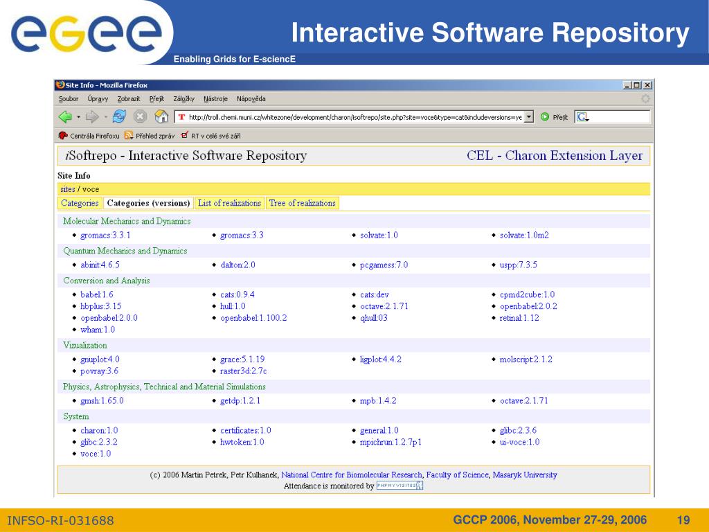This screenshot has width=709, height=532.
Task: Open the Úpravy menu
Action: point(98,98)
